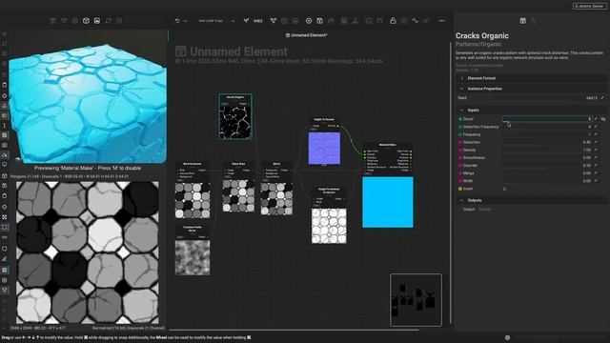Click the Distortion Frequency value field
Image resolution: width=610 pixels, height=343 pixels.
point(547,127)
